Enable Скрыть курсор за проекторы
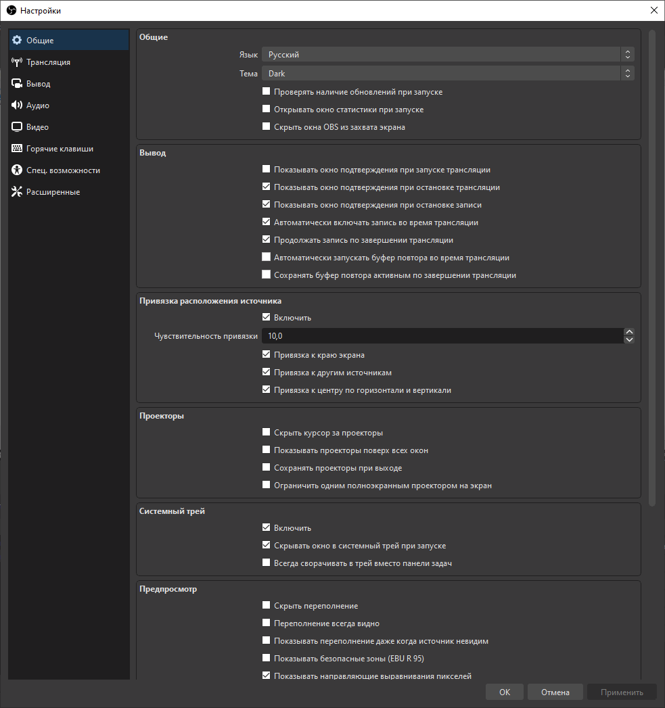This screenshot has height=708, width=665. click(266, 432)
